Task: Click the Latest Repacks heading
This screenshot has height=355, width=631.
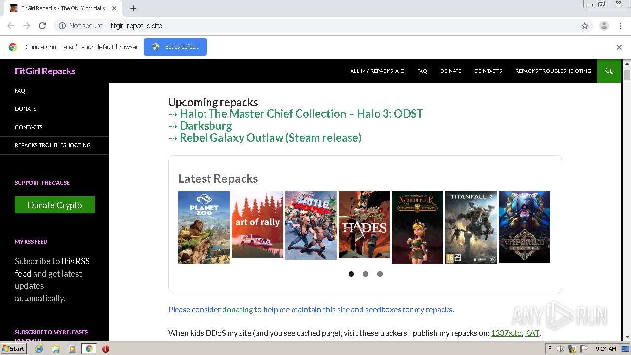Action: tap(218, 178)
